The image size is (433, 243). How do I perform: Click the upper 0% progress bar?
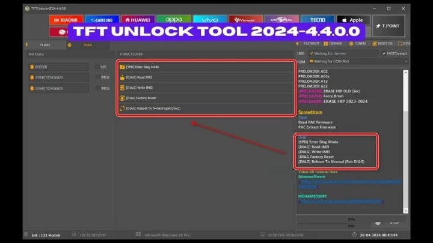[x=351, y=220]
